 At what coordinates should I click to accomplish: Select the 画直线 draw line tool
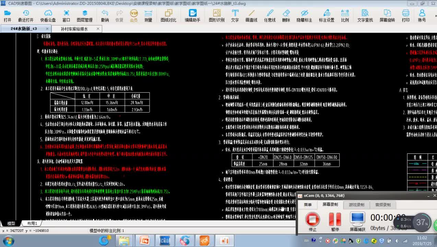point(251,16)
